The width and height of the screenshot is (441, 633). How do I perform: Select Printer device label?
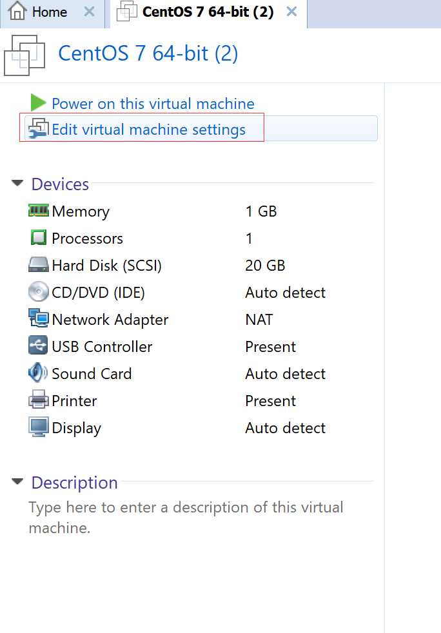click(x=74, y=400)
